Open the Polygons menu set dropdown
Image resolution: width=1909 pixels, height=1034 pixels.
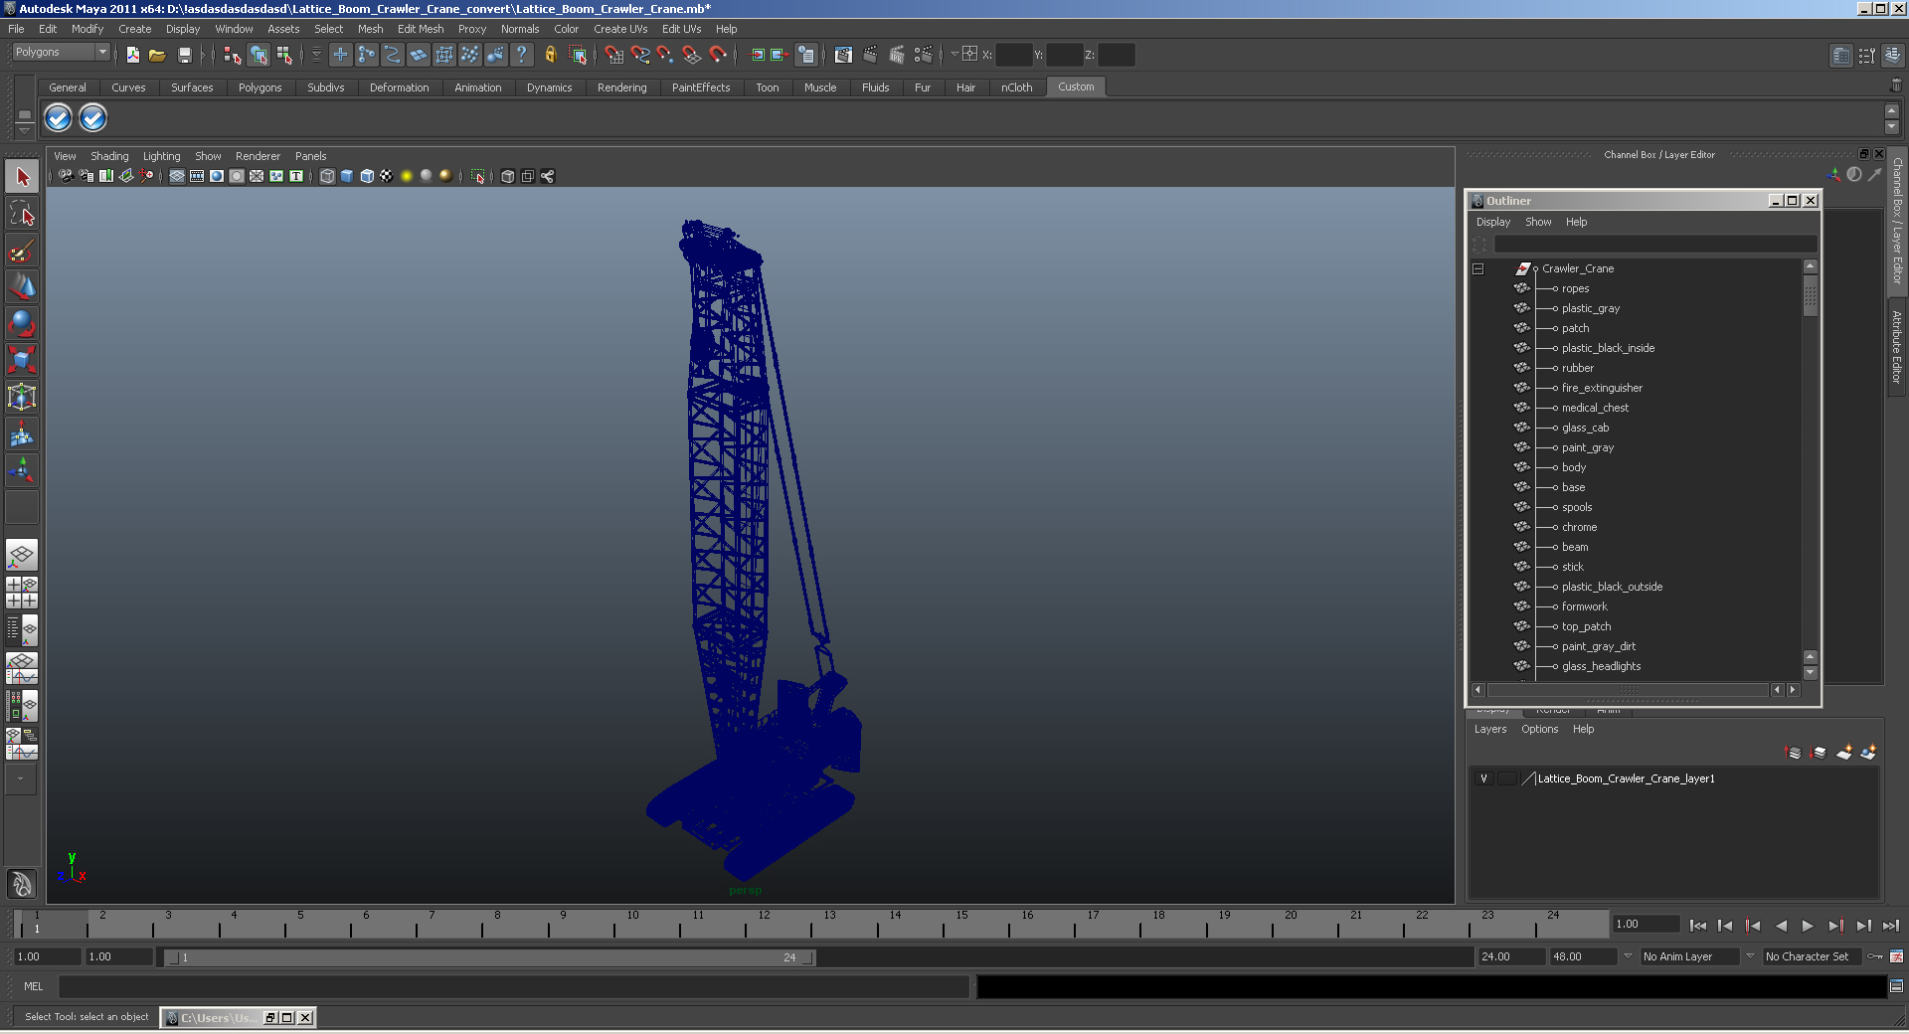pyautogui.click(x=62, y=52)
